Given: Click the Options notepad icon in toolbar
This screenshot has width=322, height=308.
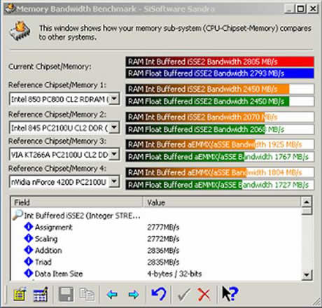Looking at the screenshot, I should (20, 295).
